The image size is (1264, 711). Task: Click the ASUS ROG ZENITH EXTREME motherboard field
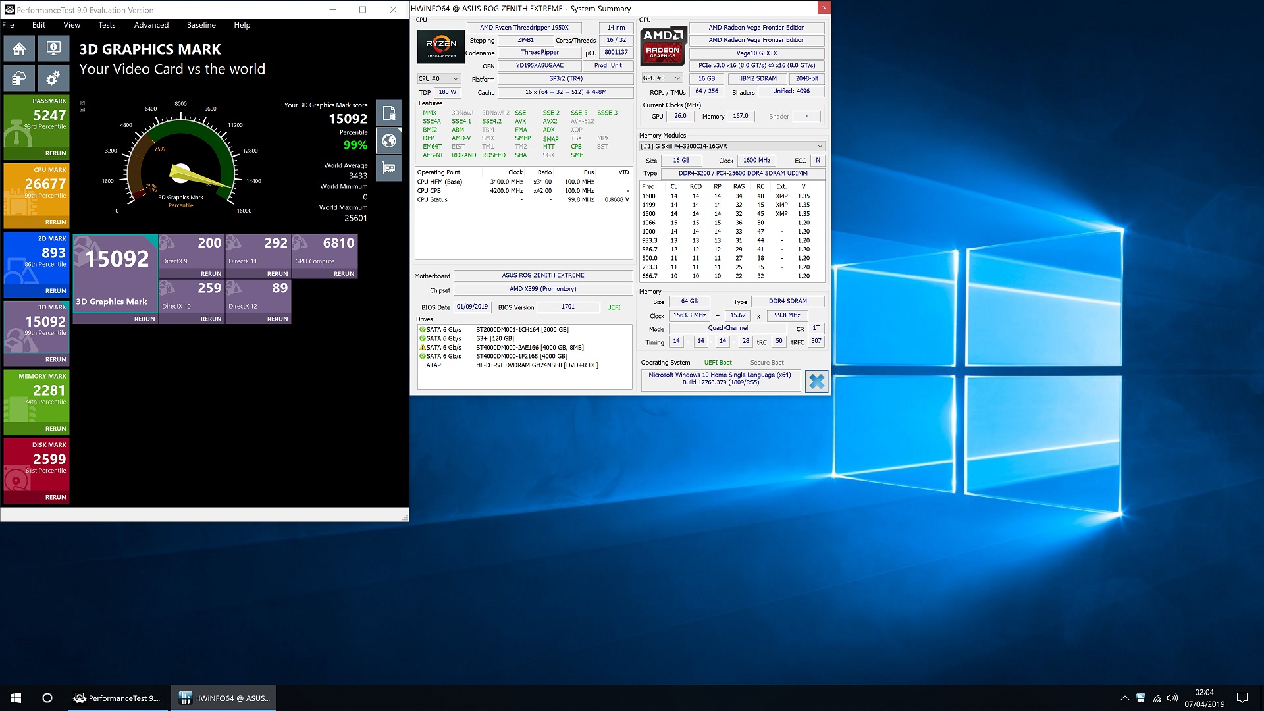coord(543,276)
